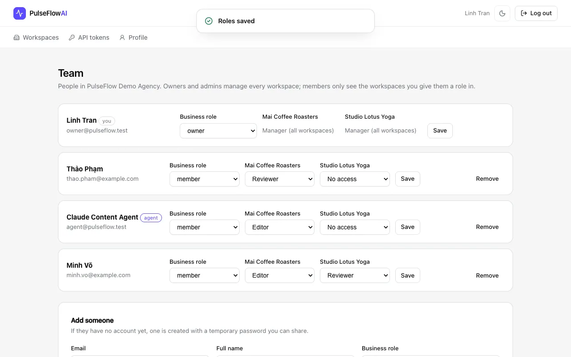Toggle dark mode moon icon
This screenshot has width=571, height=357.
502,13
